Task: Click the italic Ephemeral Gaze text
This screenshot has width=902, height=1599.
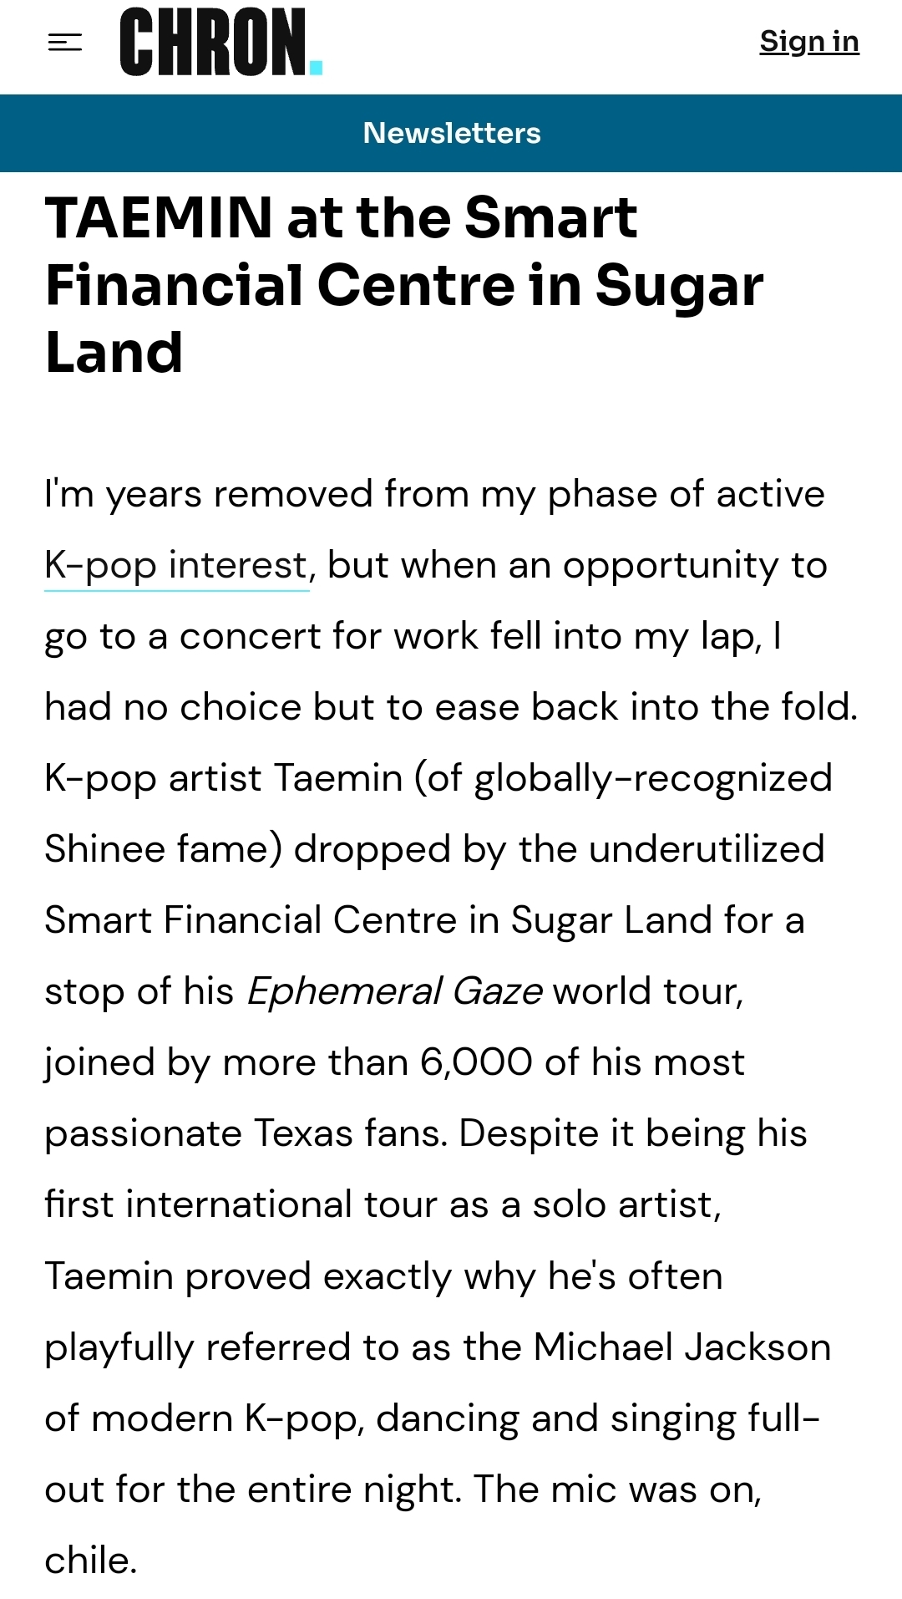Action: coord(394,992)
